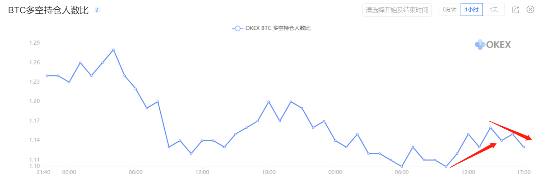Click the 1.29 y-axis label
Viewport: 538px width, 181px height.
35,43
